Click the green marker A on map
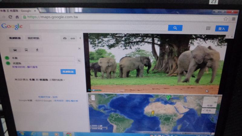 click(168, 98)
